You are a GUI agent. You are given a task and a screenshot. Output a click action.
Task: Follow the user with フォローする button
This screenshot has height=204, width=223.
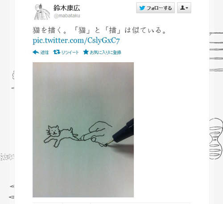156,8
